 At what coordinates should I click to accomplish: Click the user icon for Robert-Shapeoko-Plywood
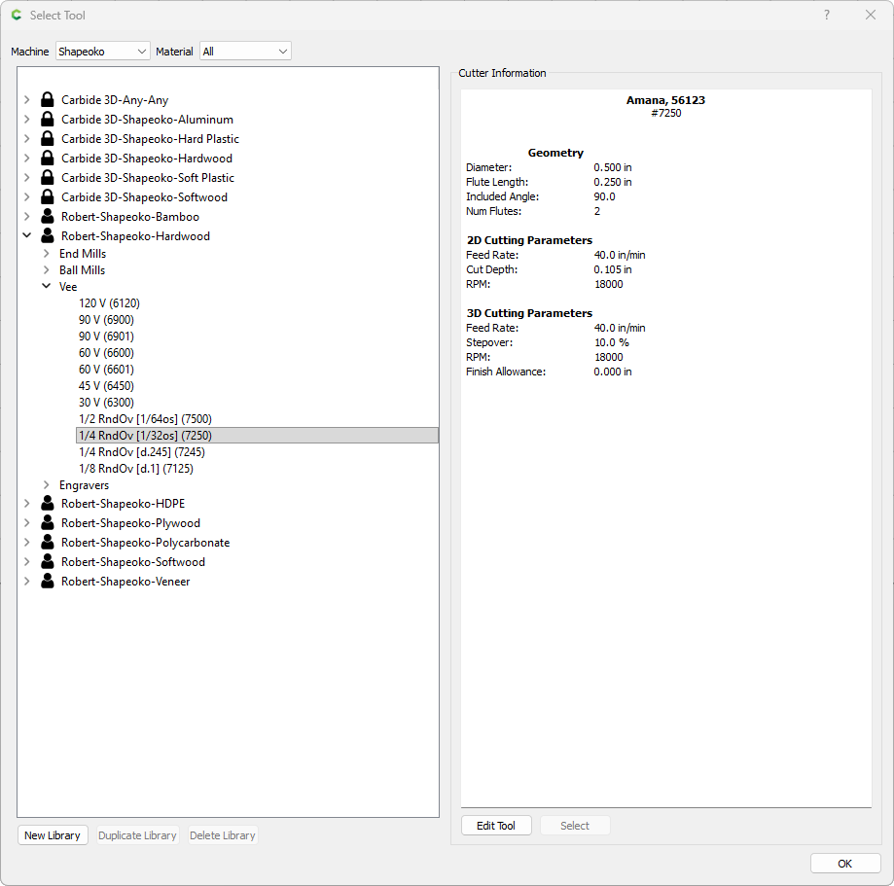(x=47, y=523)
